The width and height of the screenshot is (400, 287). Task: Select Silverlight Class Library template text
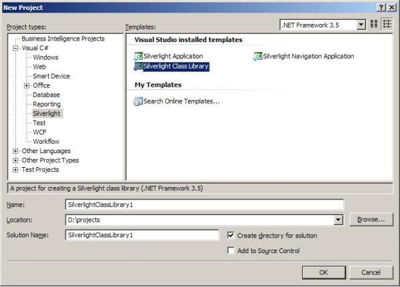click(176, 67)
